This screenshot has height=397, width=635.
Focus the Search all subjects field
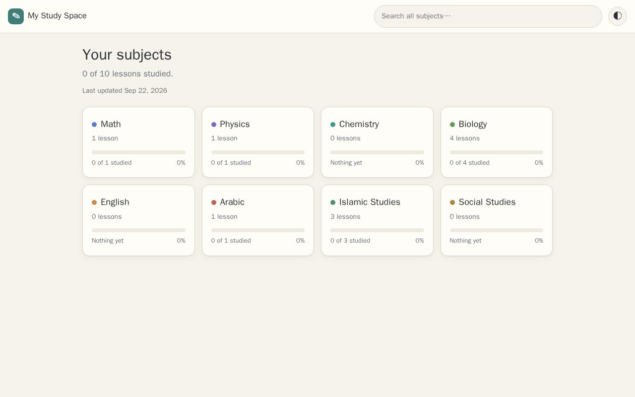(x=488, y=16)
